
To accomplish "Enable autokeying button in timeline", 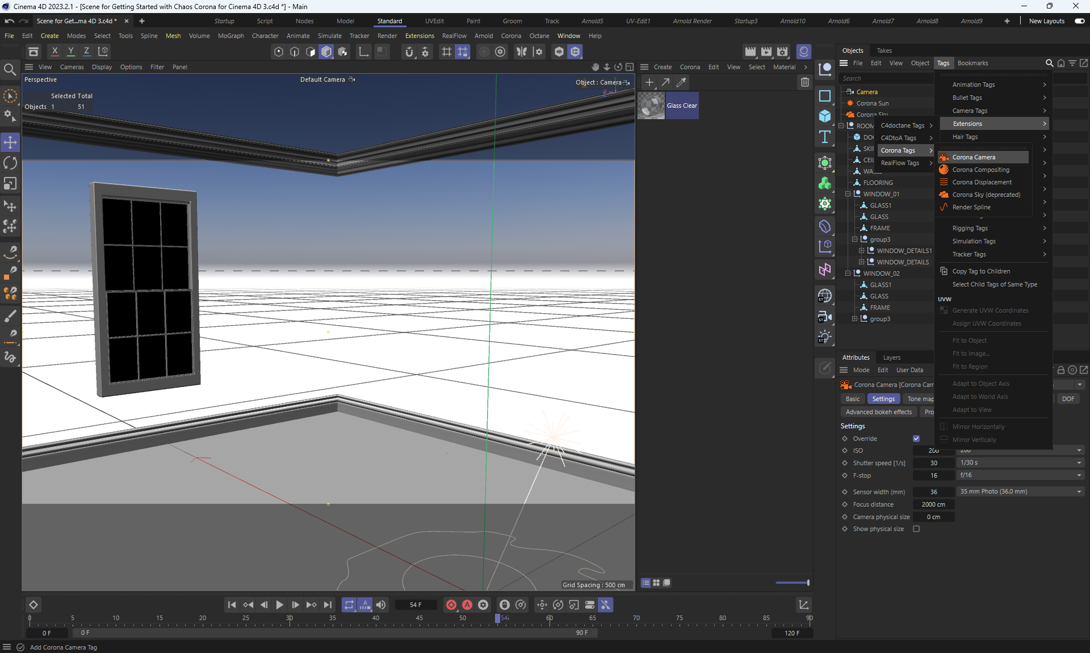I will pyautogui.click(x=467, y=605).
